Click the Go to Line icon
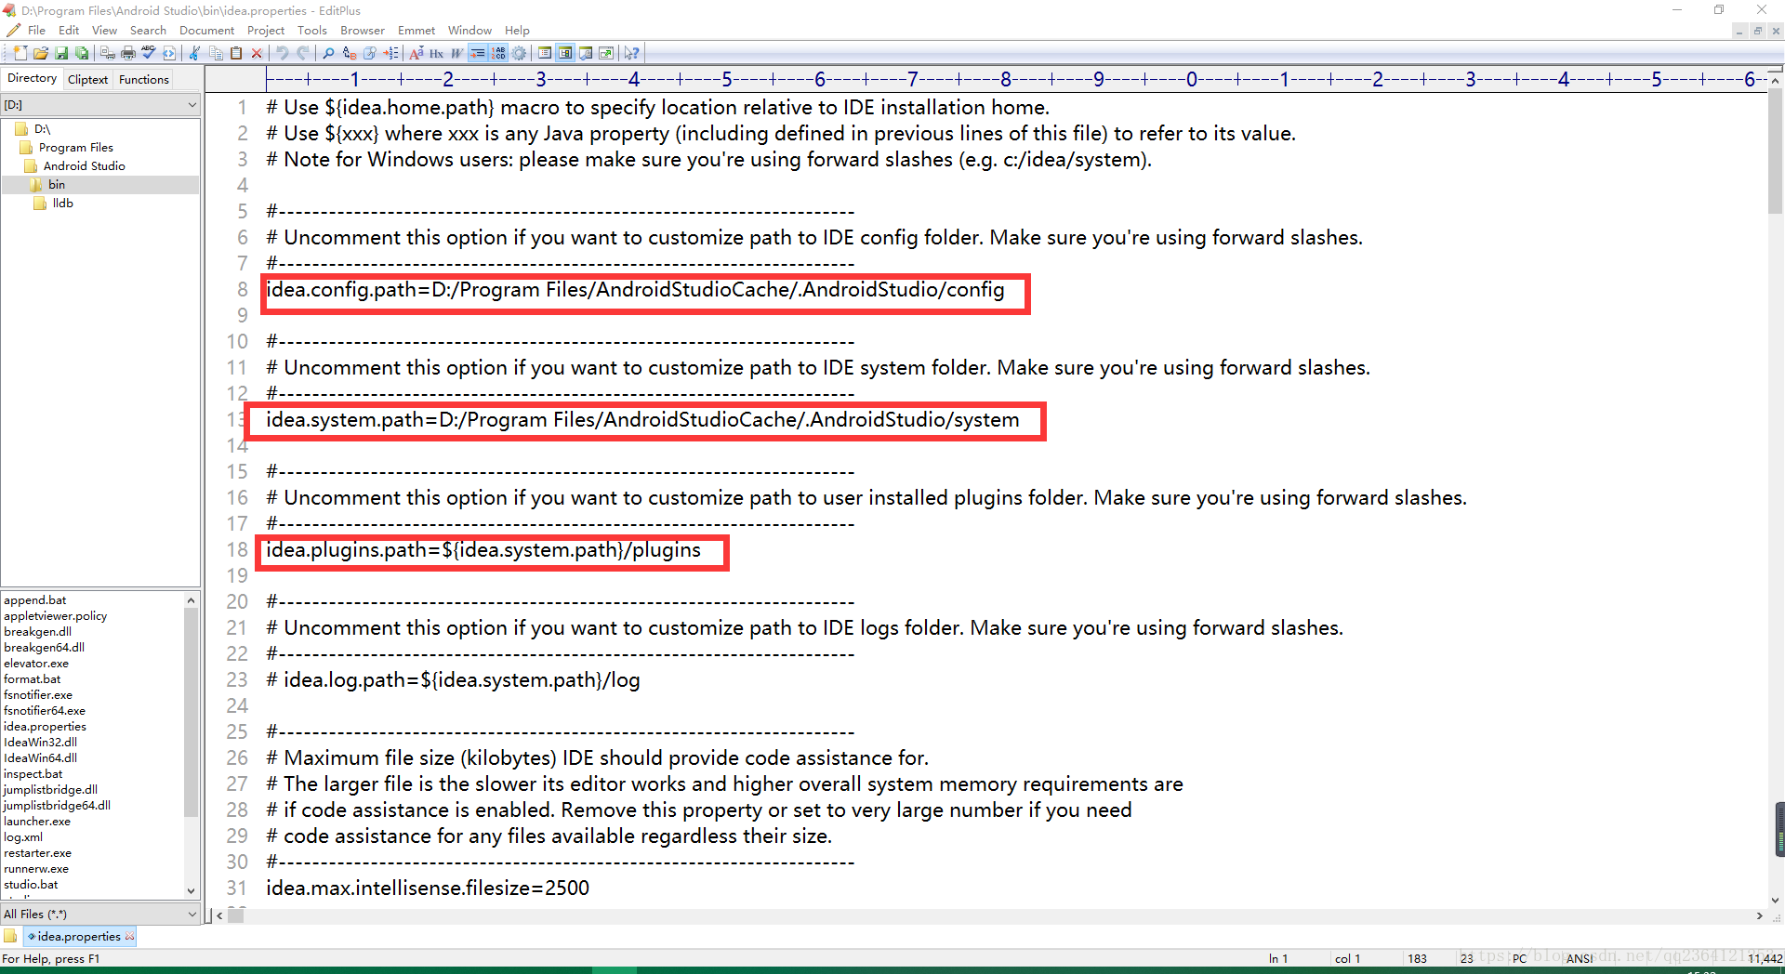The image size is (1785, 974). 390,53
